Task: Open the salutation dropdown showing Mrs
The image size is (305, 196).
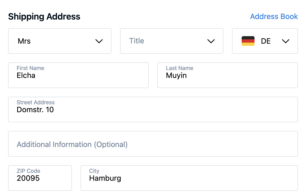Action: [60, 41]
